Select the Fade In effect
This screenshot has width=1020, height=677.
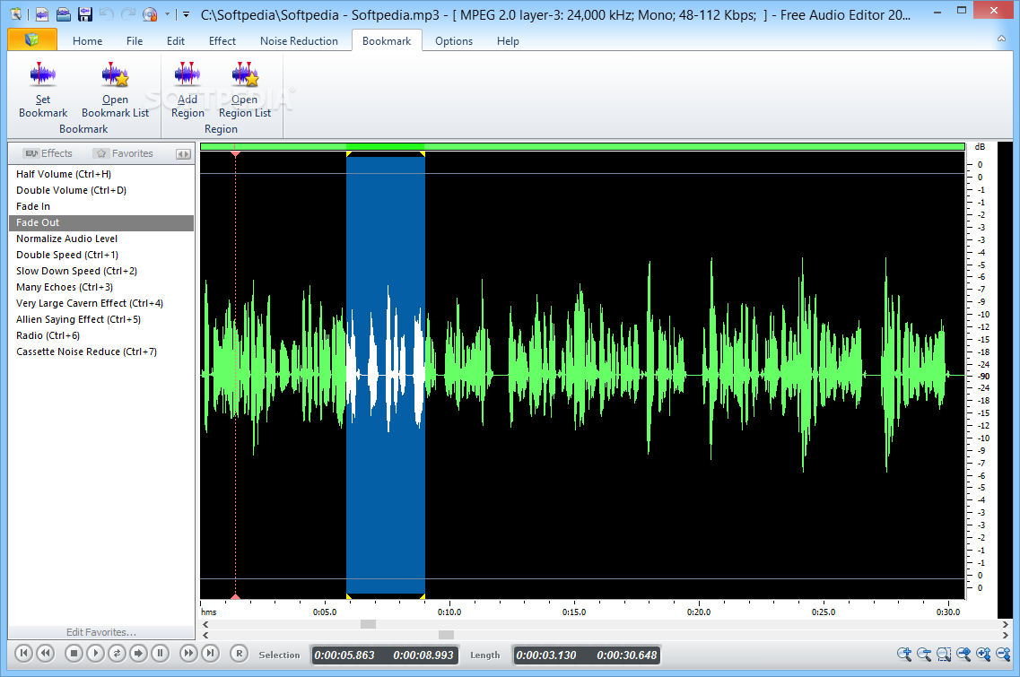pos(101,207)
